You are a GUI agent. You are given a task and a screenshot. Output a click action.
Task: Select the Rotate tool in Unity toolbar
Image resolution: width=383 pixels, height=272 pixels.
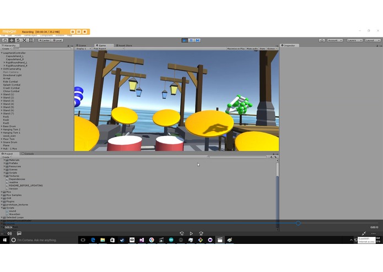coord(18,40)
